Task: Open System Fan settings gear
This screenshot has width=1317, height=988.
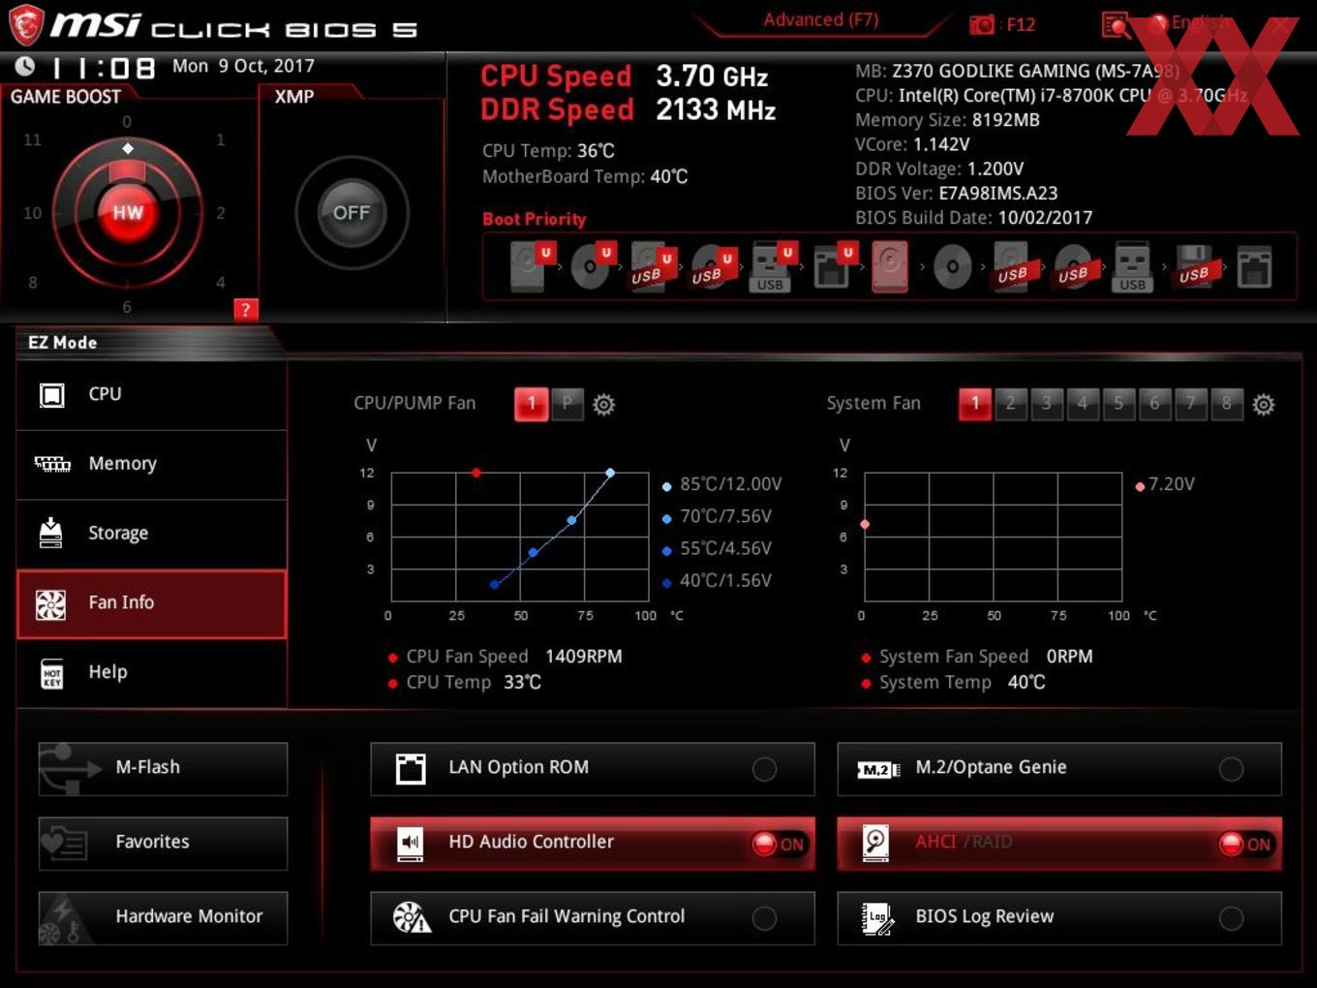Action: [x=1264, y=404]
